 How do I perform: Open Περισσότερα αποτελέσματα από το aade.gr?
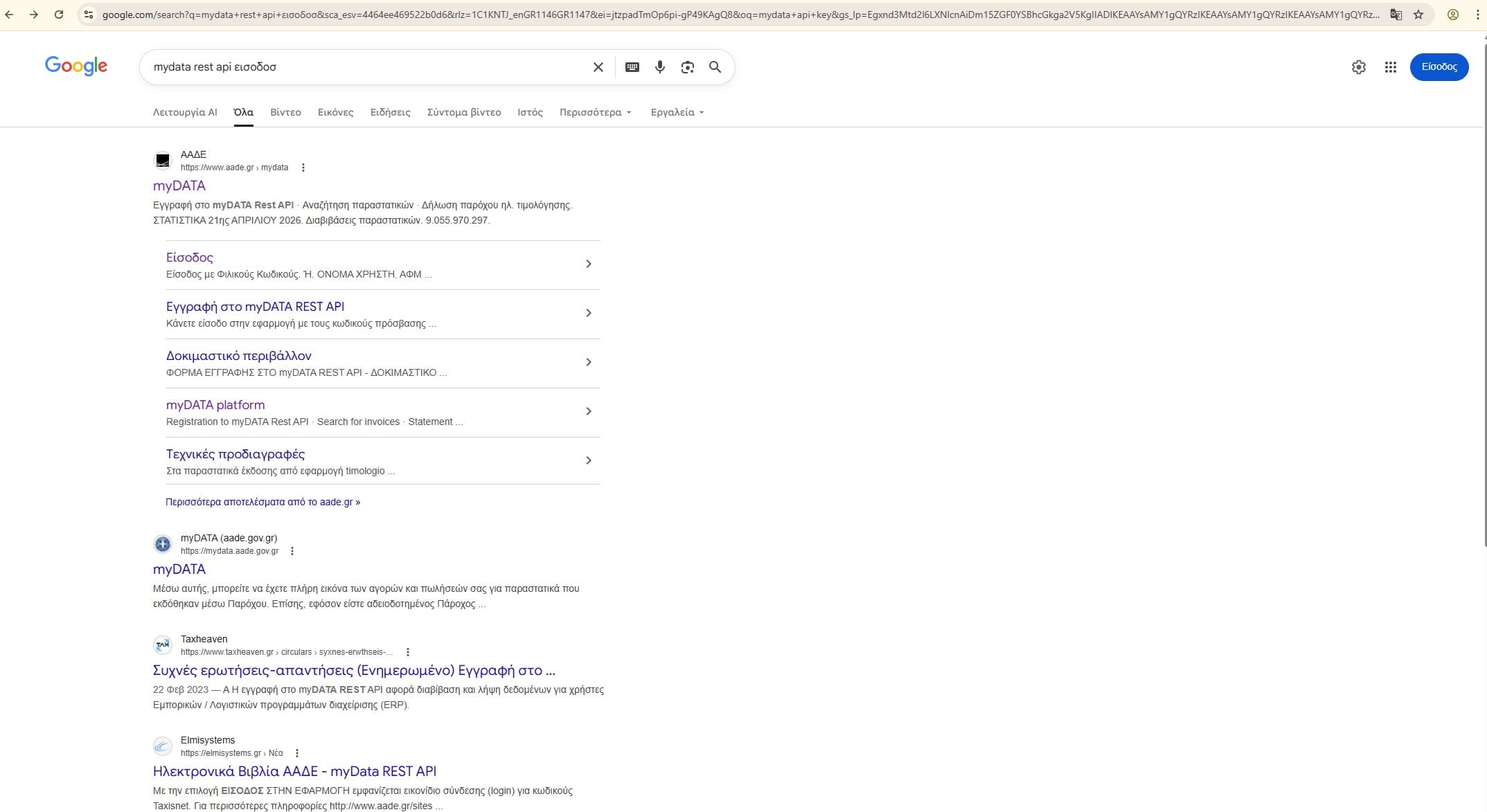click(262, 502)
